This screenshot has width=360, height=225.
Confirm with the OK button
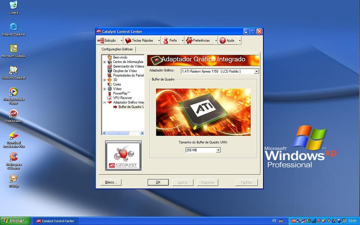tap(158, 182)
